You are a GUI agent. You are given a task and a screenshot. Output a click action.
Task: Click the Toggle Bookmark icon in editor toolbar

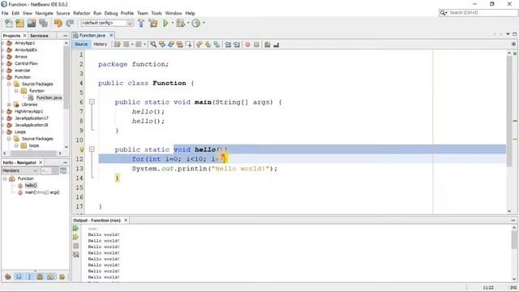pyautogui.click(x=217, y=45)
